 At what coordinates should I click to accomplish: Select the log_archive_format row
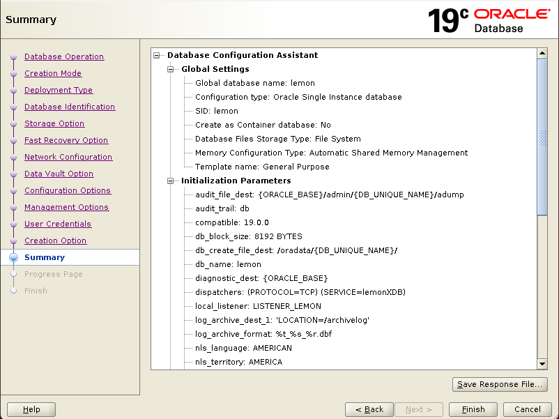point(263,334)
